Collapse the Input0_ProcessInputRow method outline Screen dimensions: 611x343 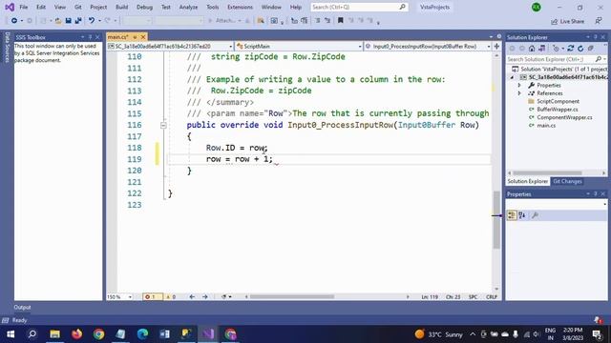163,125
